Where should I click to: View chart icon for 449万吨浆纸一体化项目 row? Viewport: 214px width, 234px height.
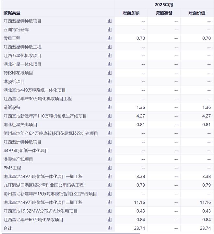point(110,151)
